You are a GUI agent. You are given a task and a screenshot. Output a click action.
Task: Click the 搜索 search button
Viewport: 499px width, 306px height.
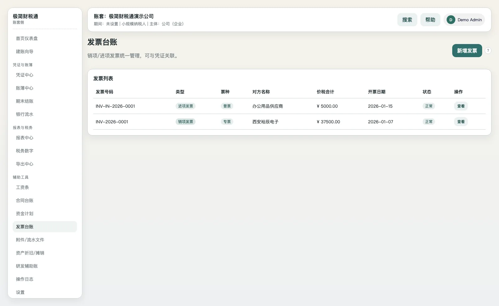coord(407,20)
